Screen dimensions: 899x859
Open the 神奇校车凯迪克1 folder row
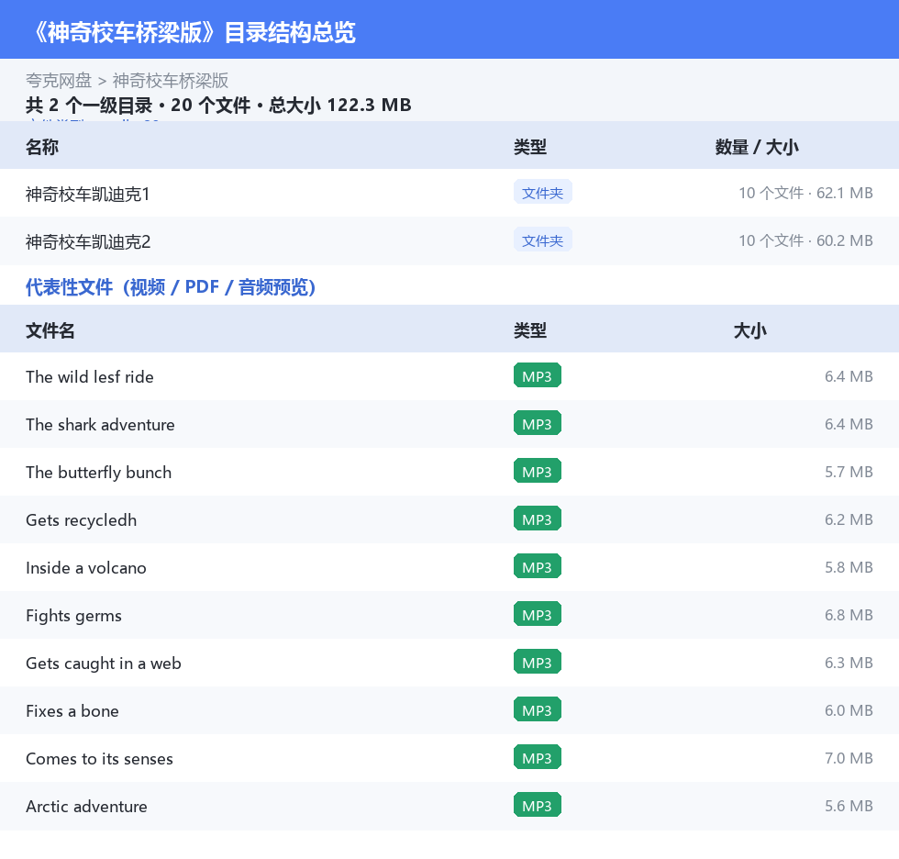click(x=449, y=194)
